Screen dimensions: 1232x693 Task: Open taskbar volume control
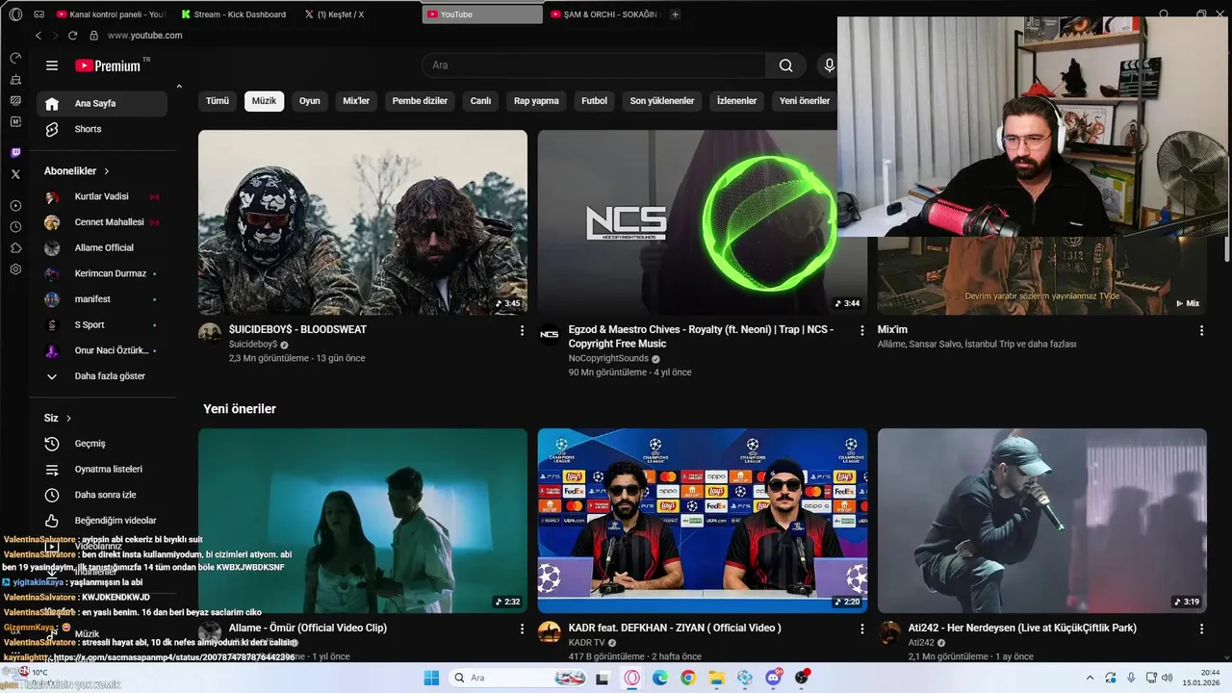[1168, 678]
